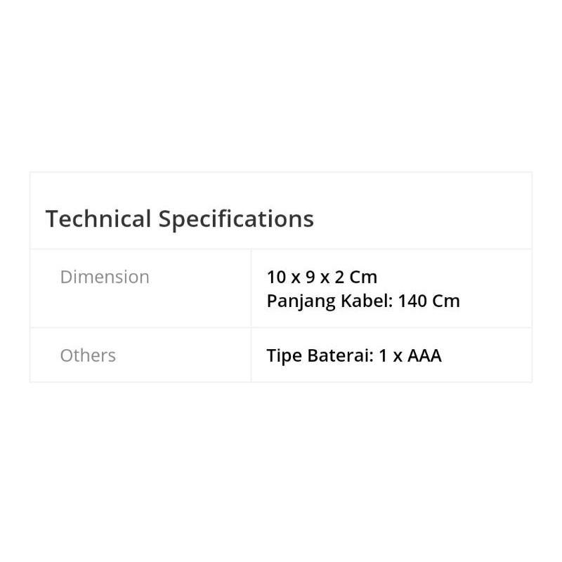Click the 140 Cm cable length value
This screenshot has width=562, height=562.
tap(429, 301)
